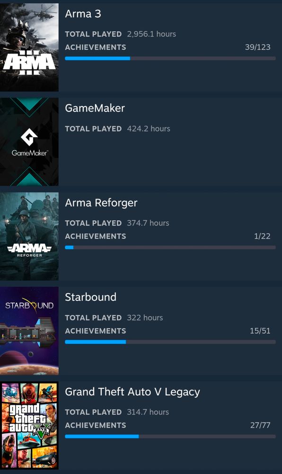The width and height of the screenshot is (282, 474).
Task: View the Arma Reforger 1/22 achievement count
Action: click(x=262, y=236)
